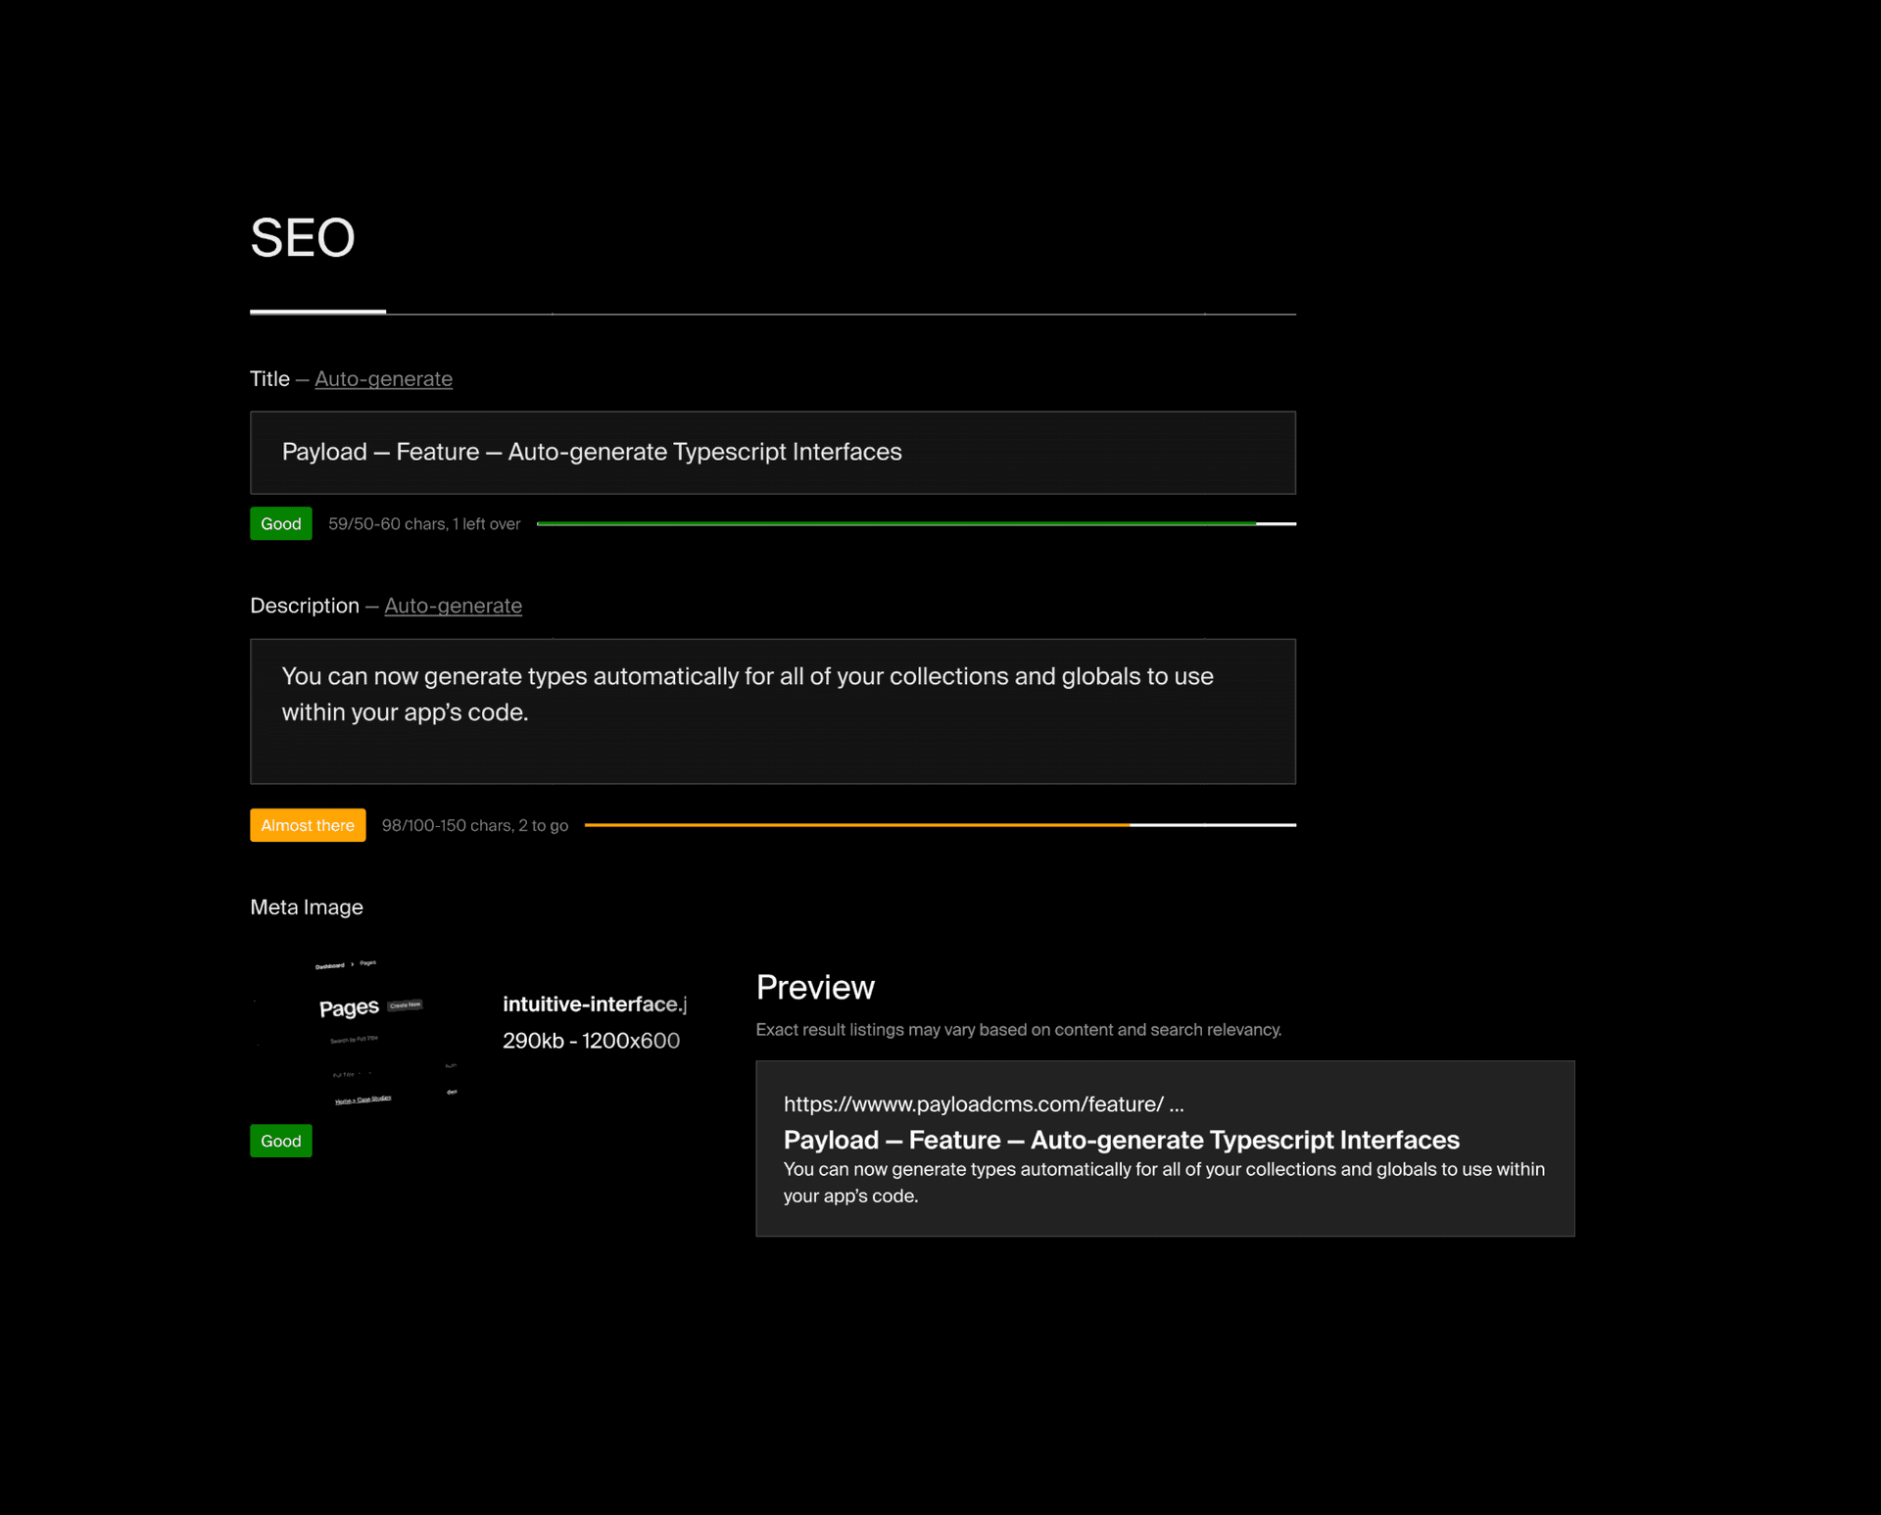Click the preview URL payloadcms.com/feature
Image resolution: width=1881 pixels, height=1515 pixels.
[x=983, y=1104]
